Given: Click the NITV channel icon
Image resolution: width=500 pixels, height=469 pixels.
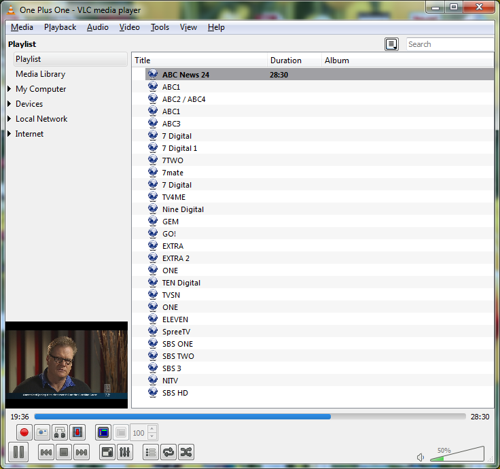Looking at the screenshot, I should (x=153, y=381).
